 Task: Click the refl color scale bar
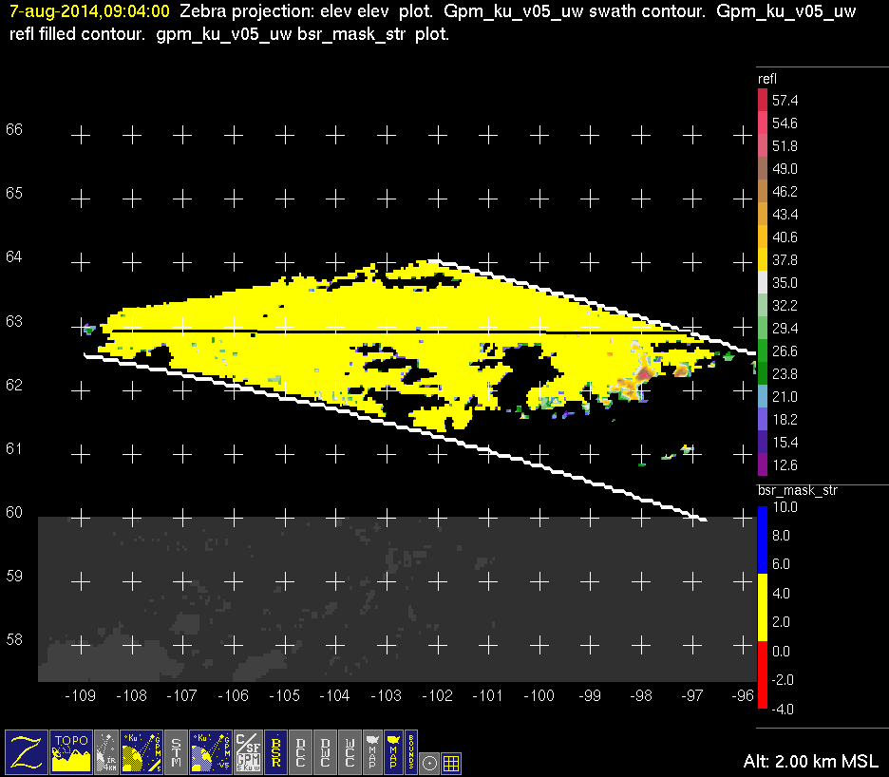763,282
